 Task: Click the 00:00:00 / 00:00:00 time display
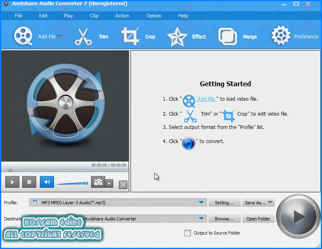pyautogui.click(x=109, y=165)
